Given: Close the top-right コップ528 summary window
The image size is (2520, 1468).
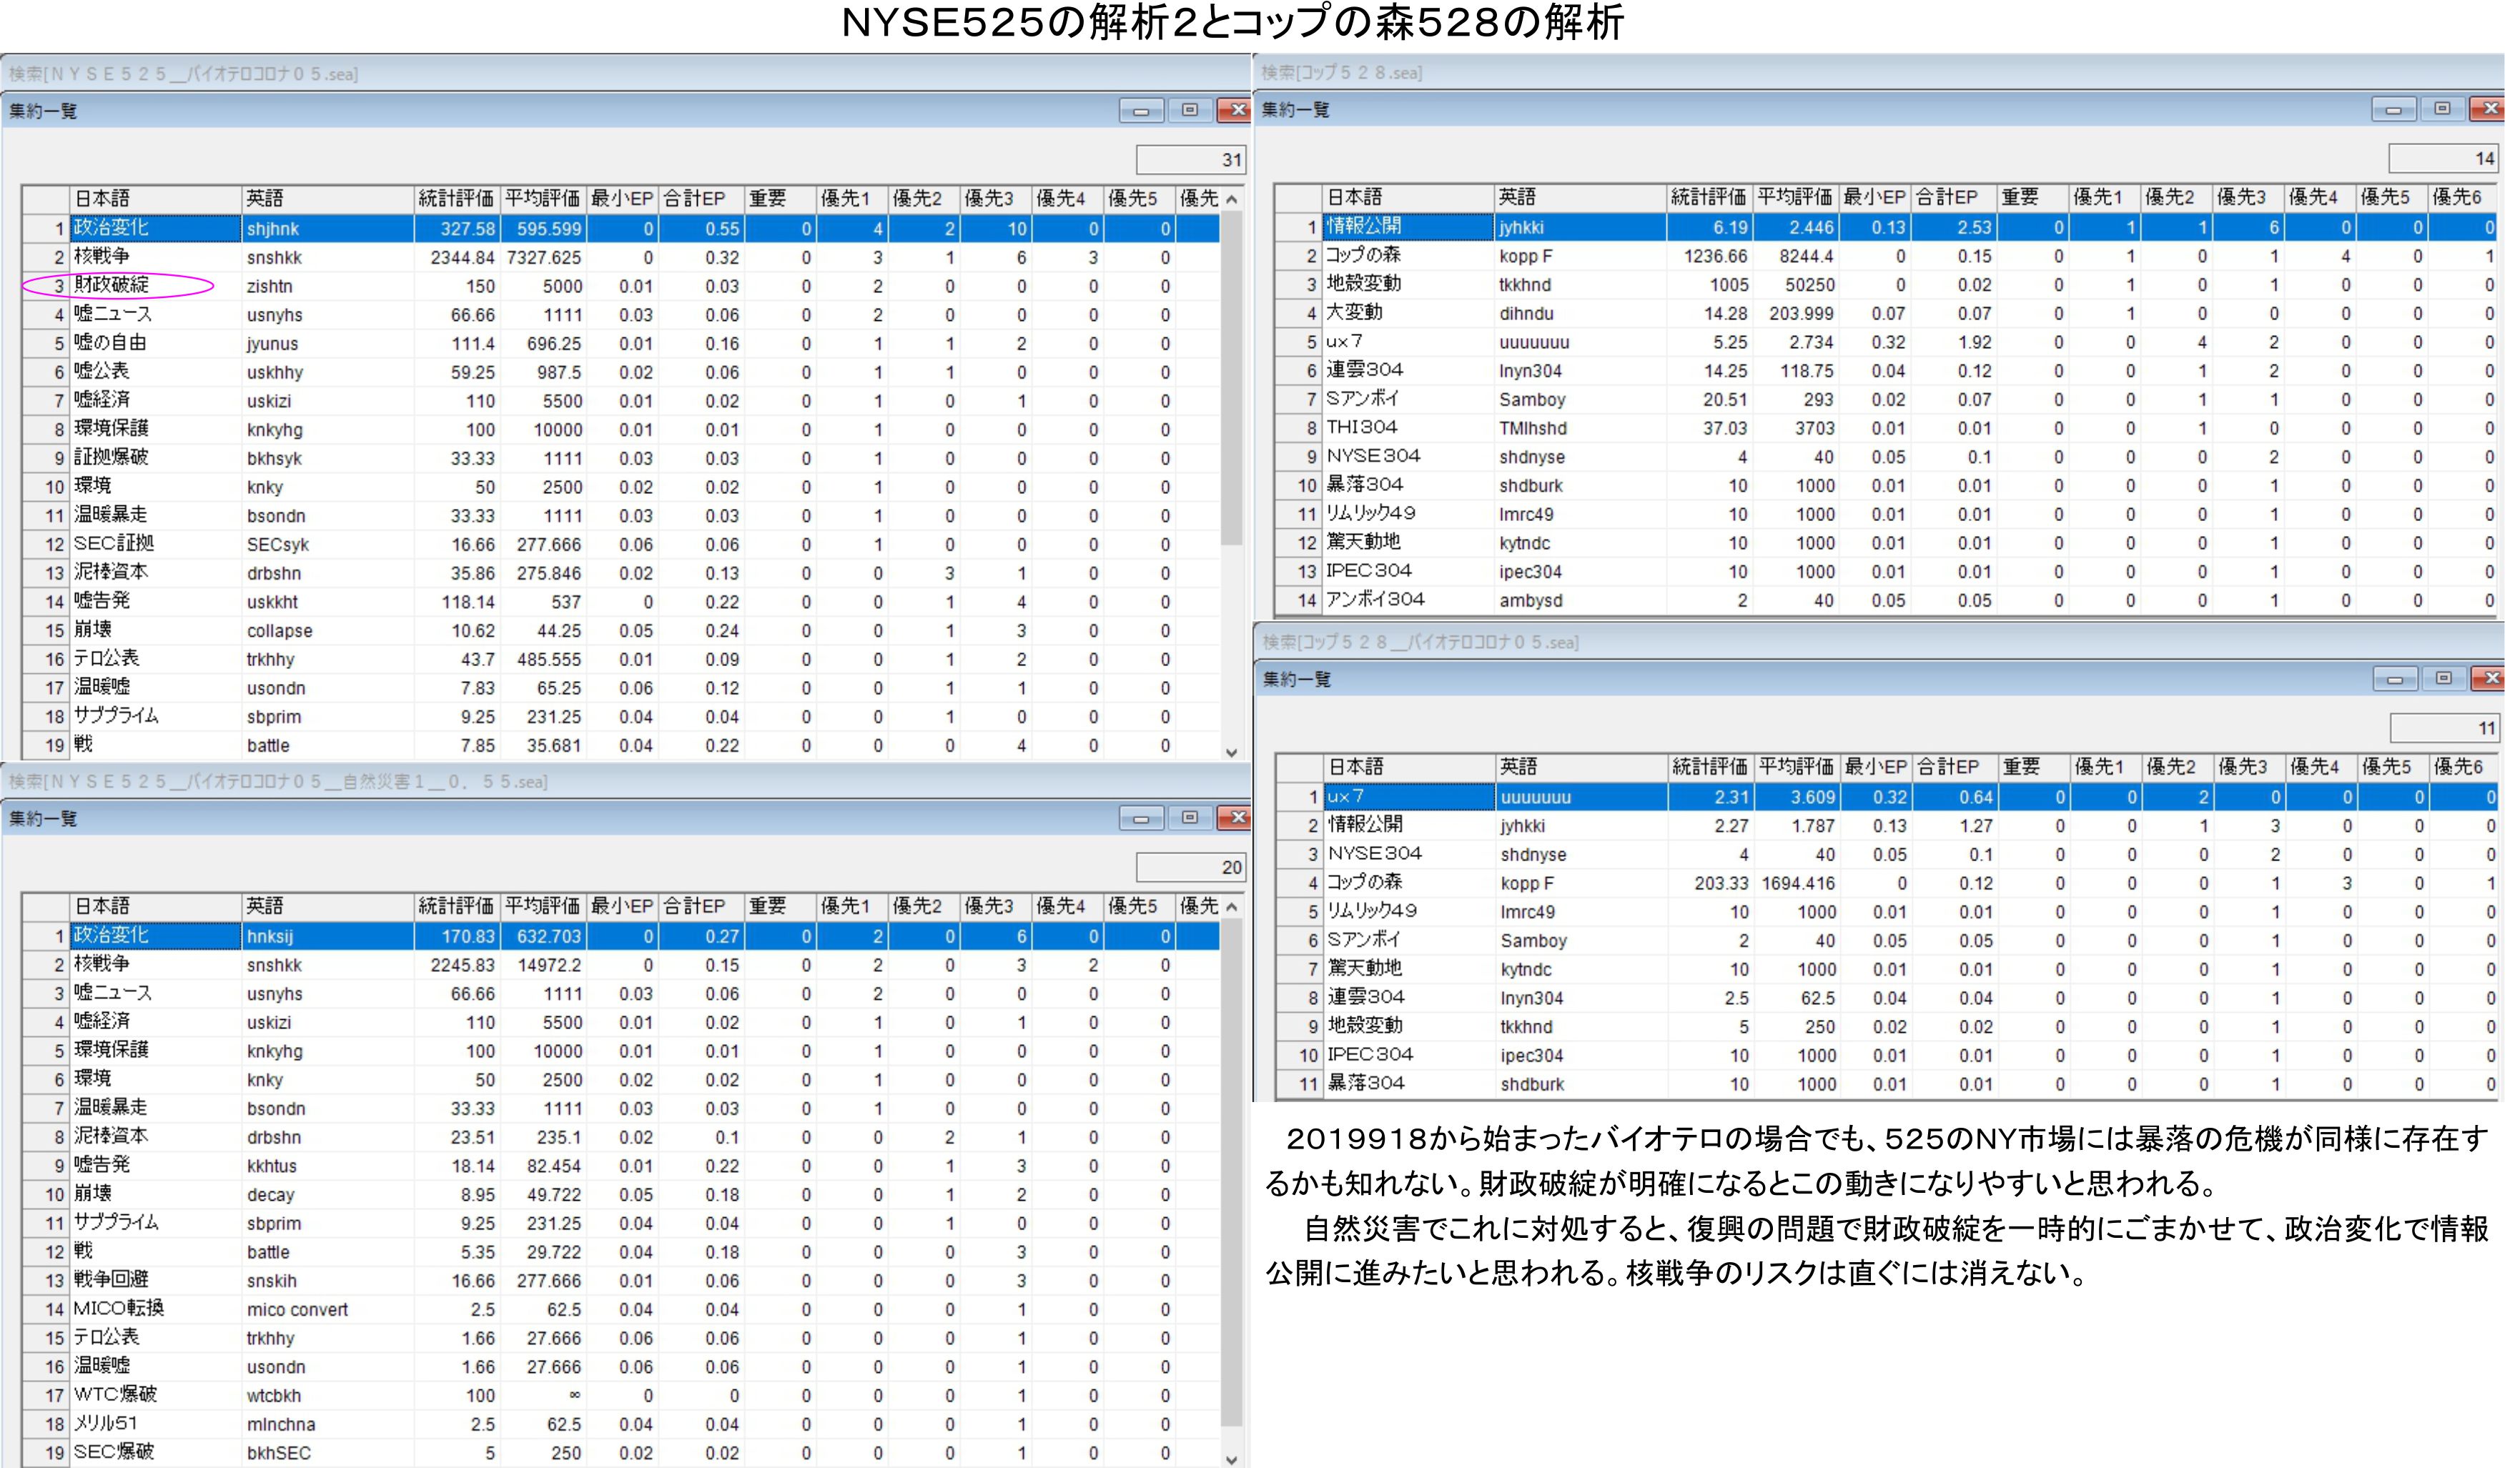Looking at the screenshot, I should pyautogui.click(x=2489, y=109).
